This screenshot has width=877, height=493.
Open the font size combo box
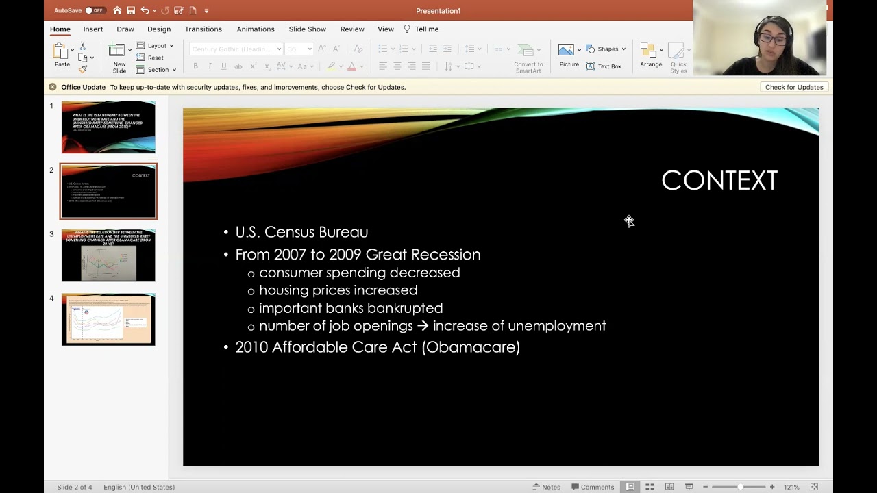click(300, 49)
